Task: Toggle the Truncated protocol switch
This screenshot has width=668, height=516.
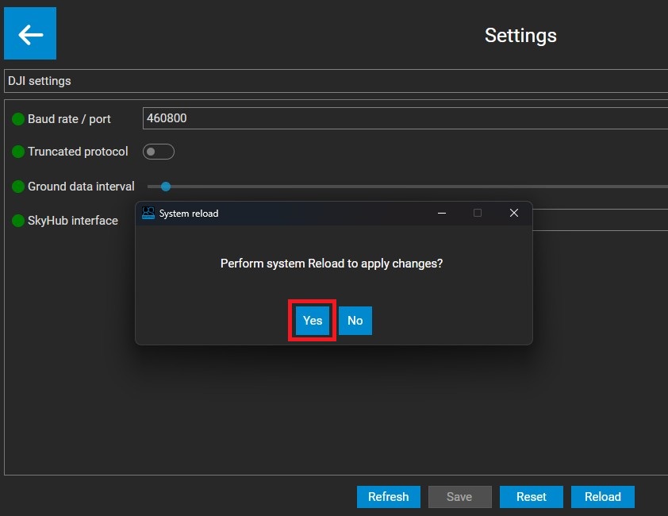Action: click(x=159, y=152)
